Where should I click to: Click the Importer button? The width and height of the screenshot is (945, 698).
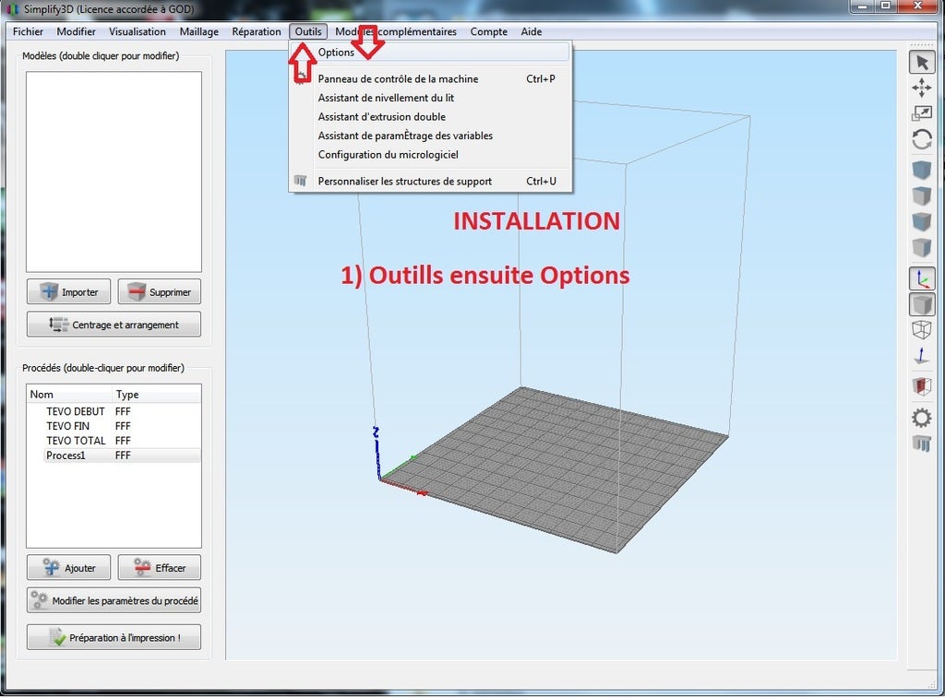pos(68,292)
